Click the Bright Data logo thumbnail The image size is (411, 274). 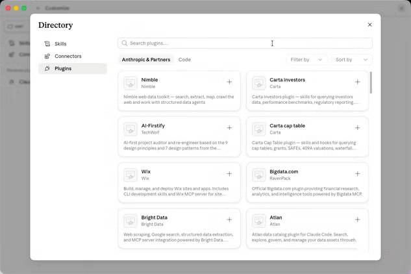pyautogui.click(x=131, y=221)
